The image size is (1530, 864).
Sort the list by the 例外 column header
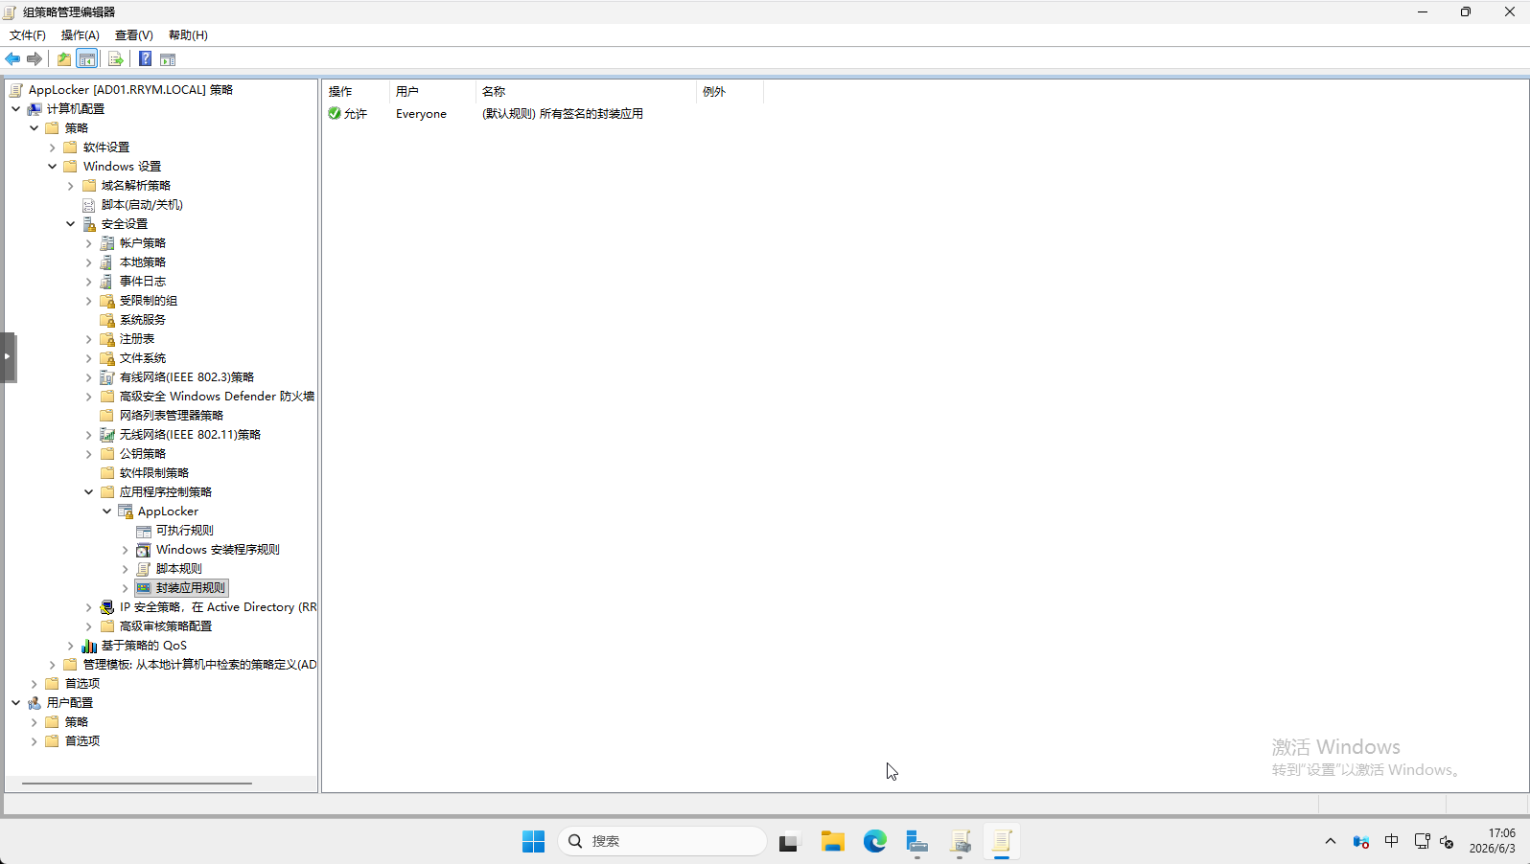click(x=730, y=92)
